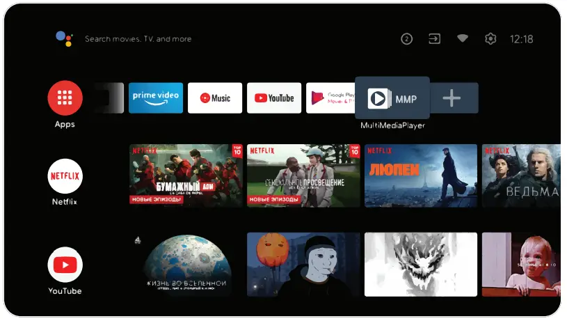Click the 12:18 clock
Image resolution: width=567 pixels, height=319 pixels.
pos(522,39)
